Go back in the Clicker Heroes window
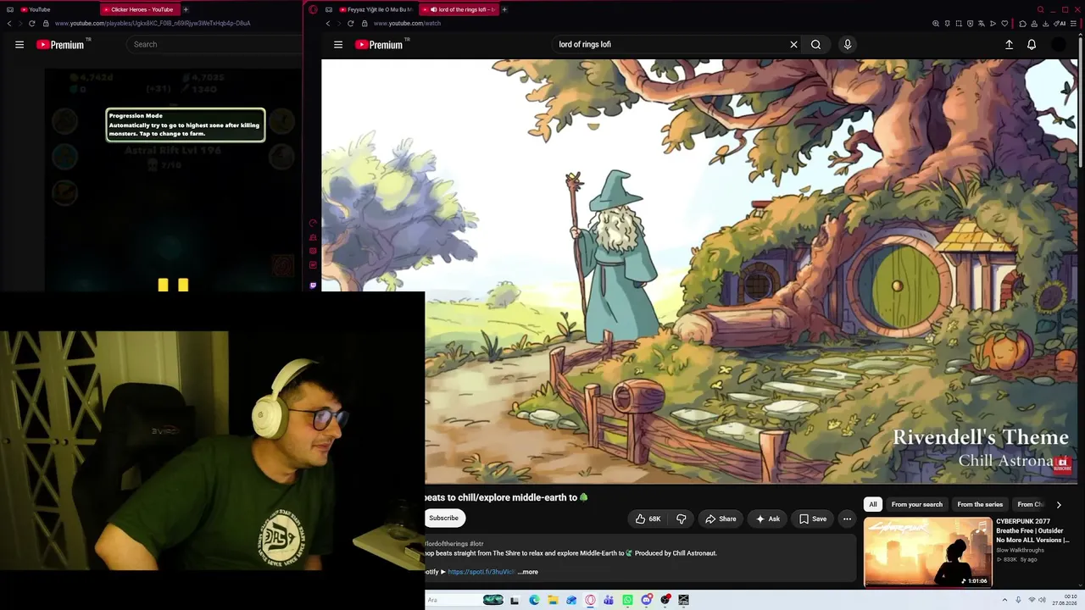 tap(9, 23)
